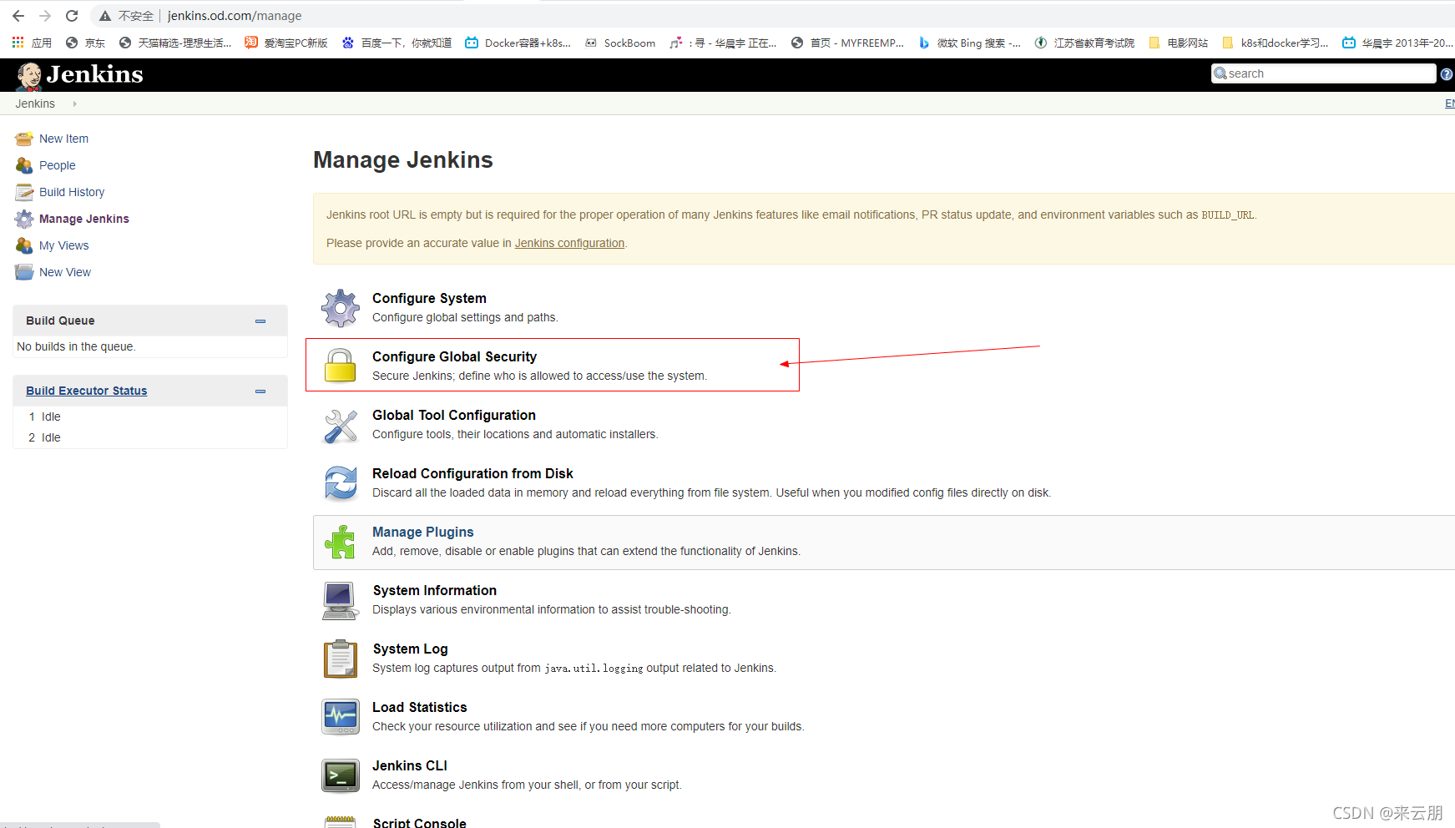The image size is (1455, 828).
Task: Open Load Statistics
Action: (419, 707)
